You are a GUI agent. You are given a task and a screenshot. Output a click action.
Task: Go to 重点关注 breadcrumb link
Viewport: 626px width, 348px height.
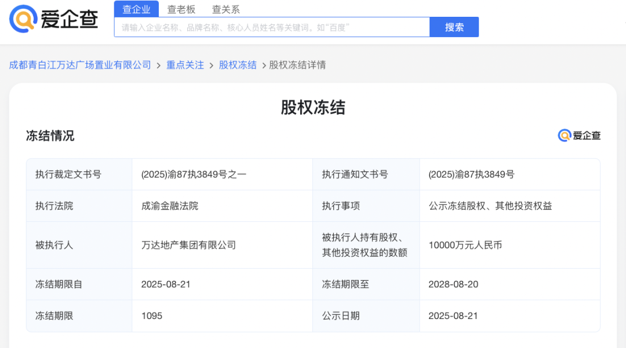[185, 65]
